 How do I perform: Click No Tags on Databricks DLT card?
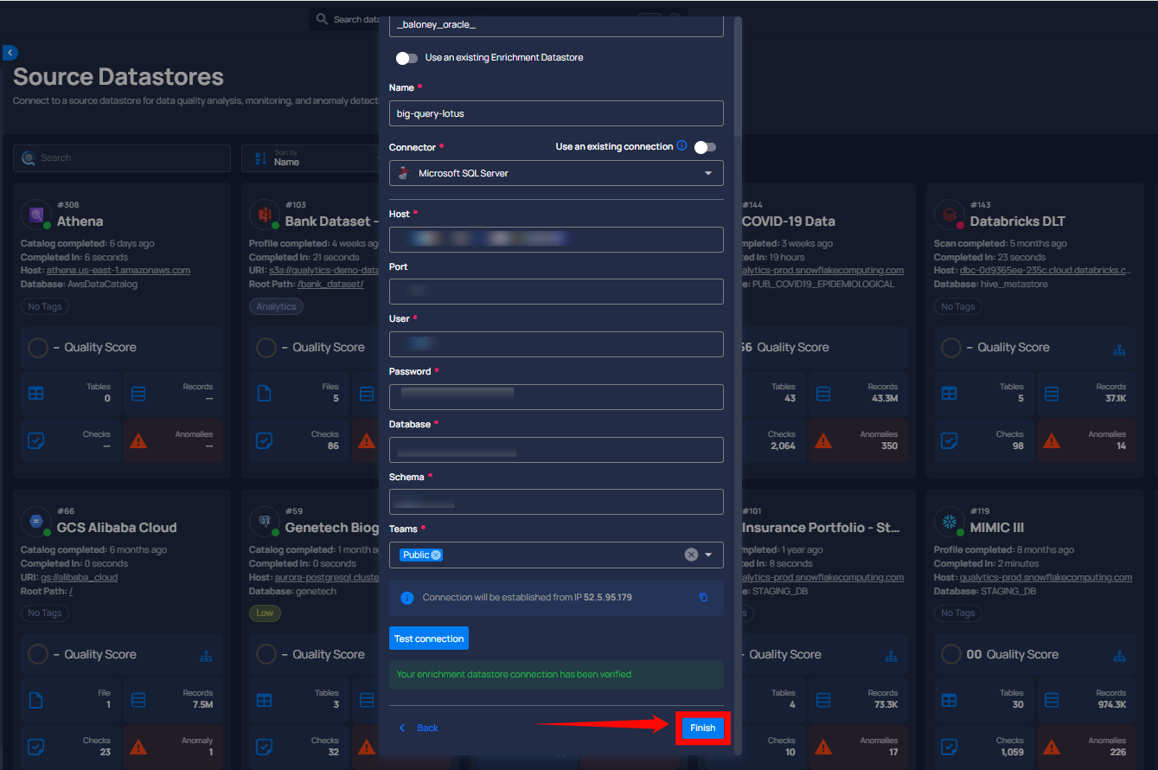coord(958,306)
